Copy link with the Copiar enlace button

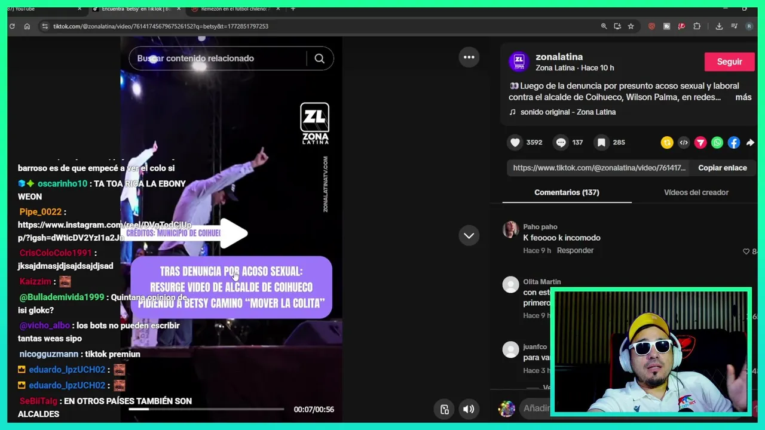[x=723, y=168]
